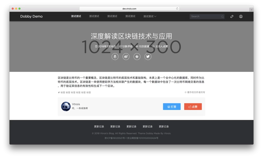Image resolution: width=263 pixels, height=158 pixels.
Task: Click the eye icon next to 13次阅读
Action: coord(138,46)
